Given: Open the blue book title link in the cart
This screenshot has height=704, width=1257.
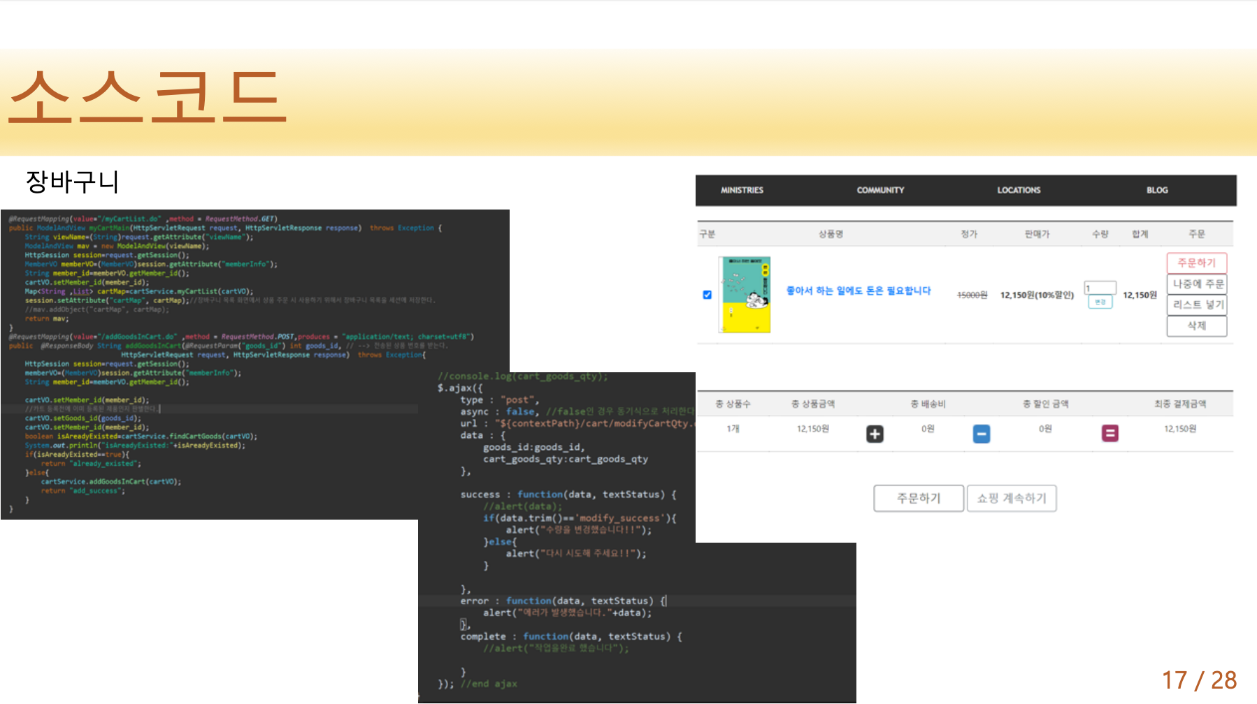Looking at the screenshot, I should pos(859,291).
